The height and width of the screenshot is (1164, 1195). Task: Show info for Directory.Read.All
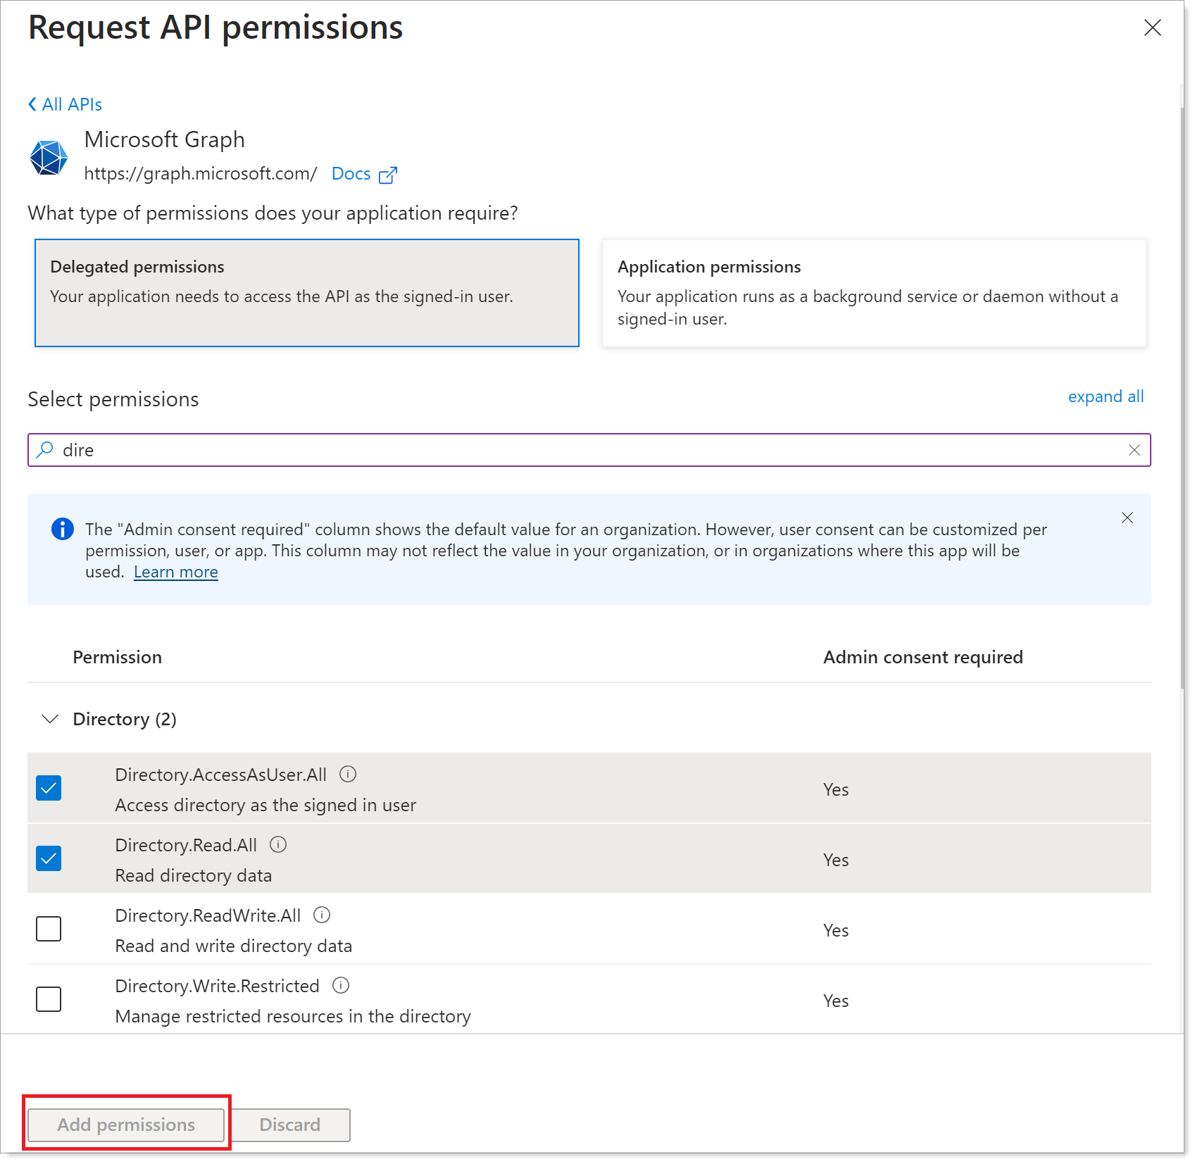(278, 844)
